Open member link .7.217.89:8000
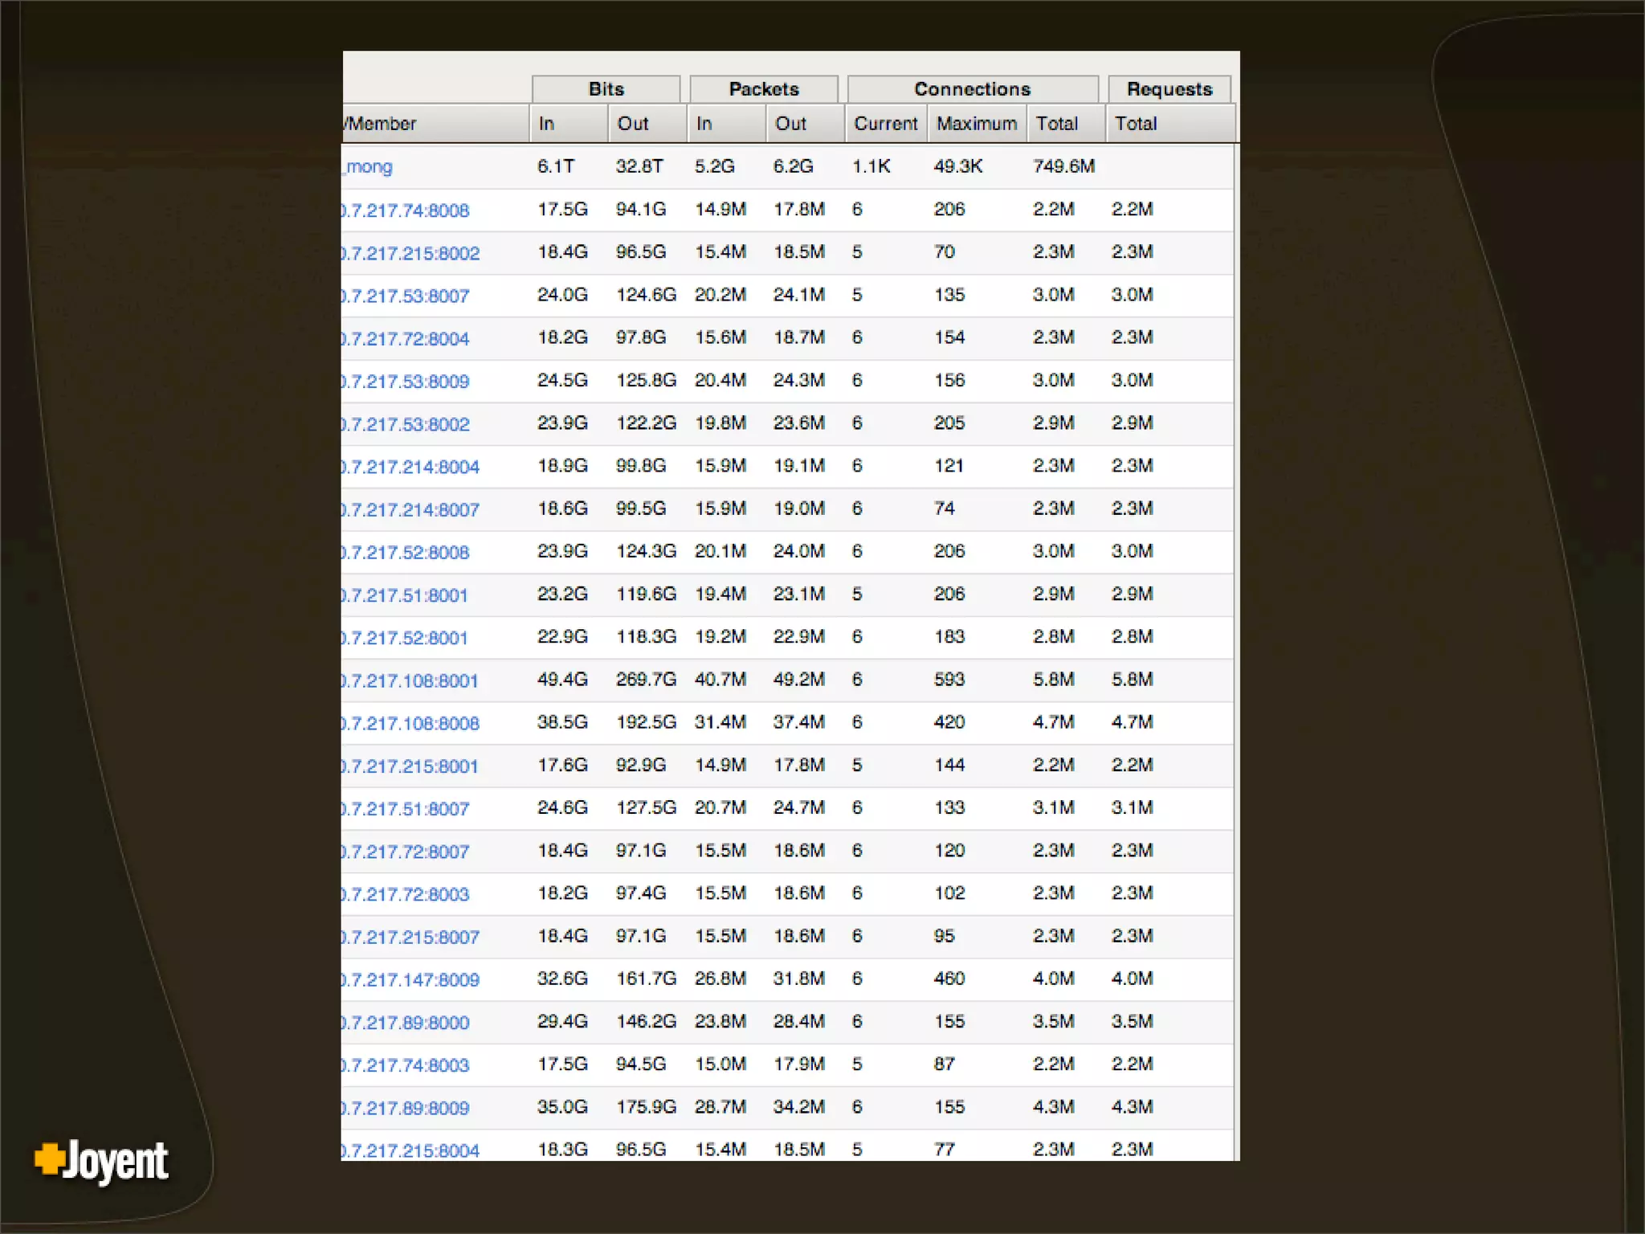Viewport: 1645px width, 1234px height. 406,1023
